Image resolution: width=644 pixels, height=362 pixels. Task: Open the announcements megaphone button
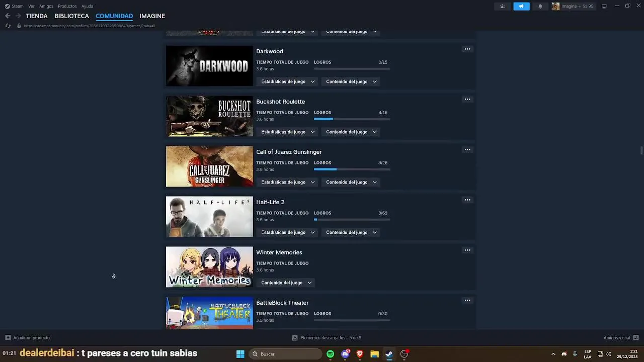(521, 6)
